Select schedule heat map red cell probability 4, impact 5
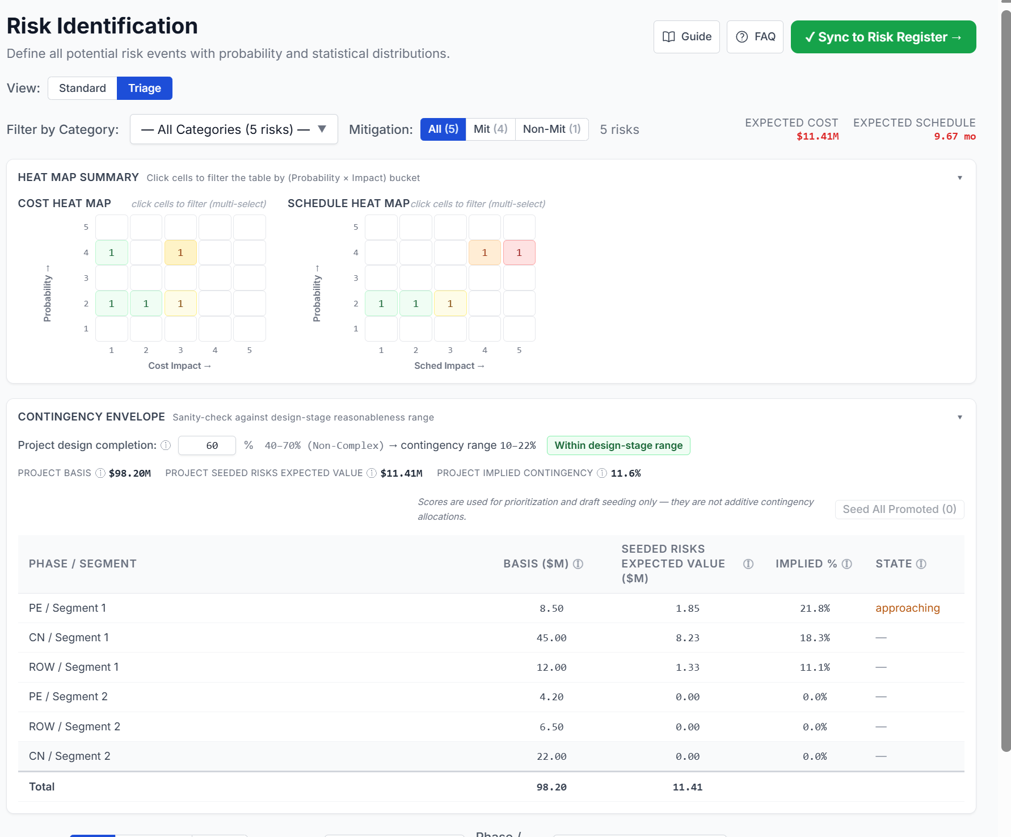This screenshot has height=837, width=1011. (519, 253)
